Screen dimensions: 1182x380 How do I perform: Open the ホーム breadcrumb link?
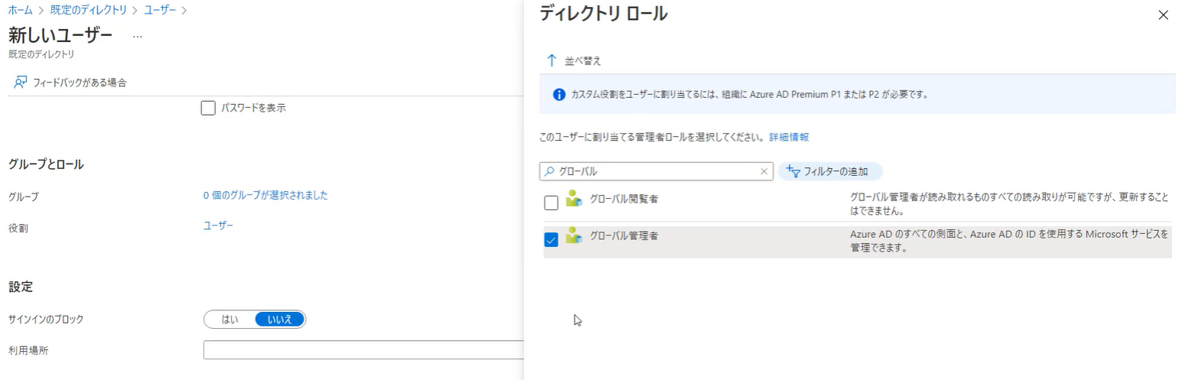(x=21, y=10)
